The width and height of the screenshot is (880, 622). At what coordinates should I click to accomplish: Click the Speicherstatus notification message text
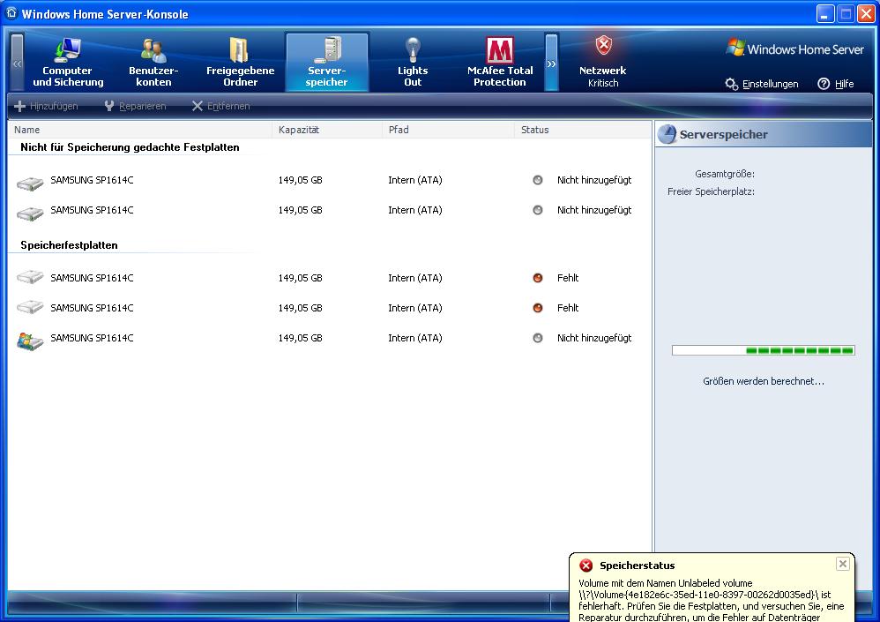[711, 600]
